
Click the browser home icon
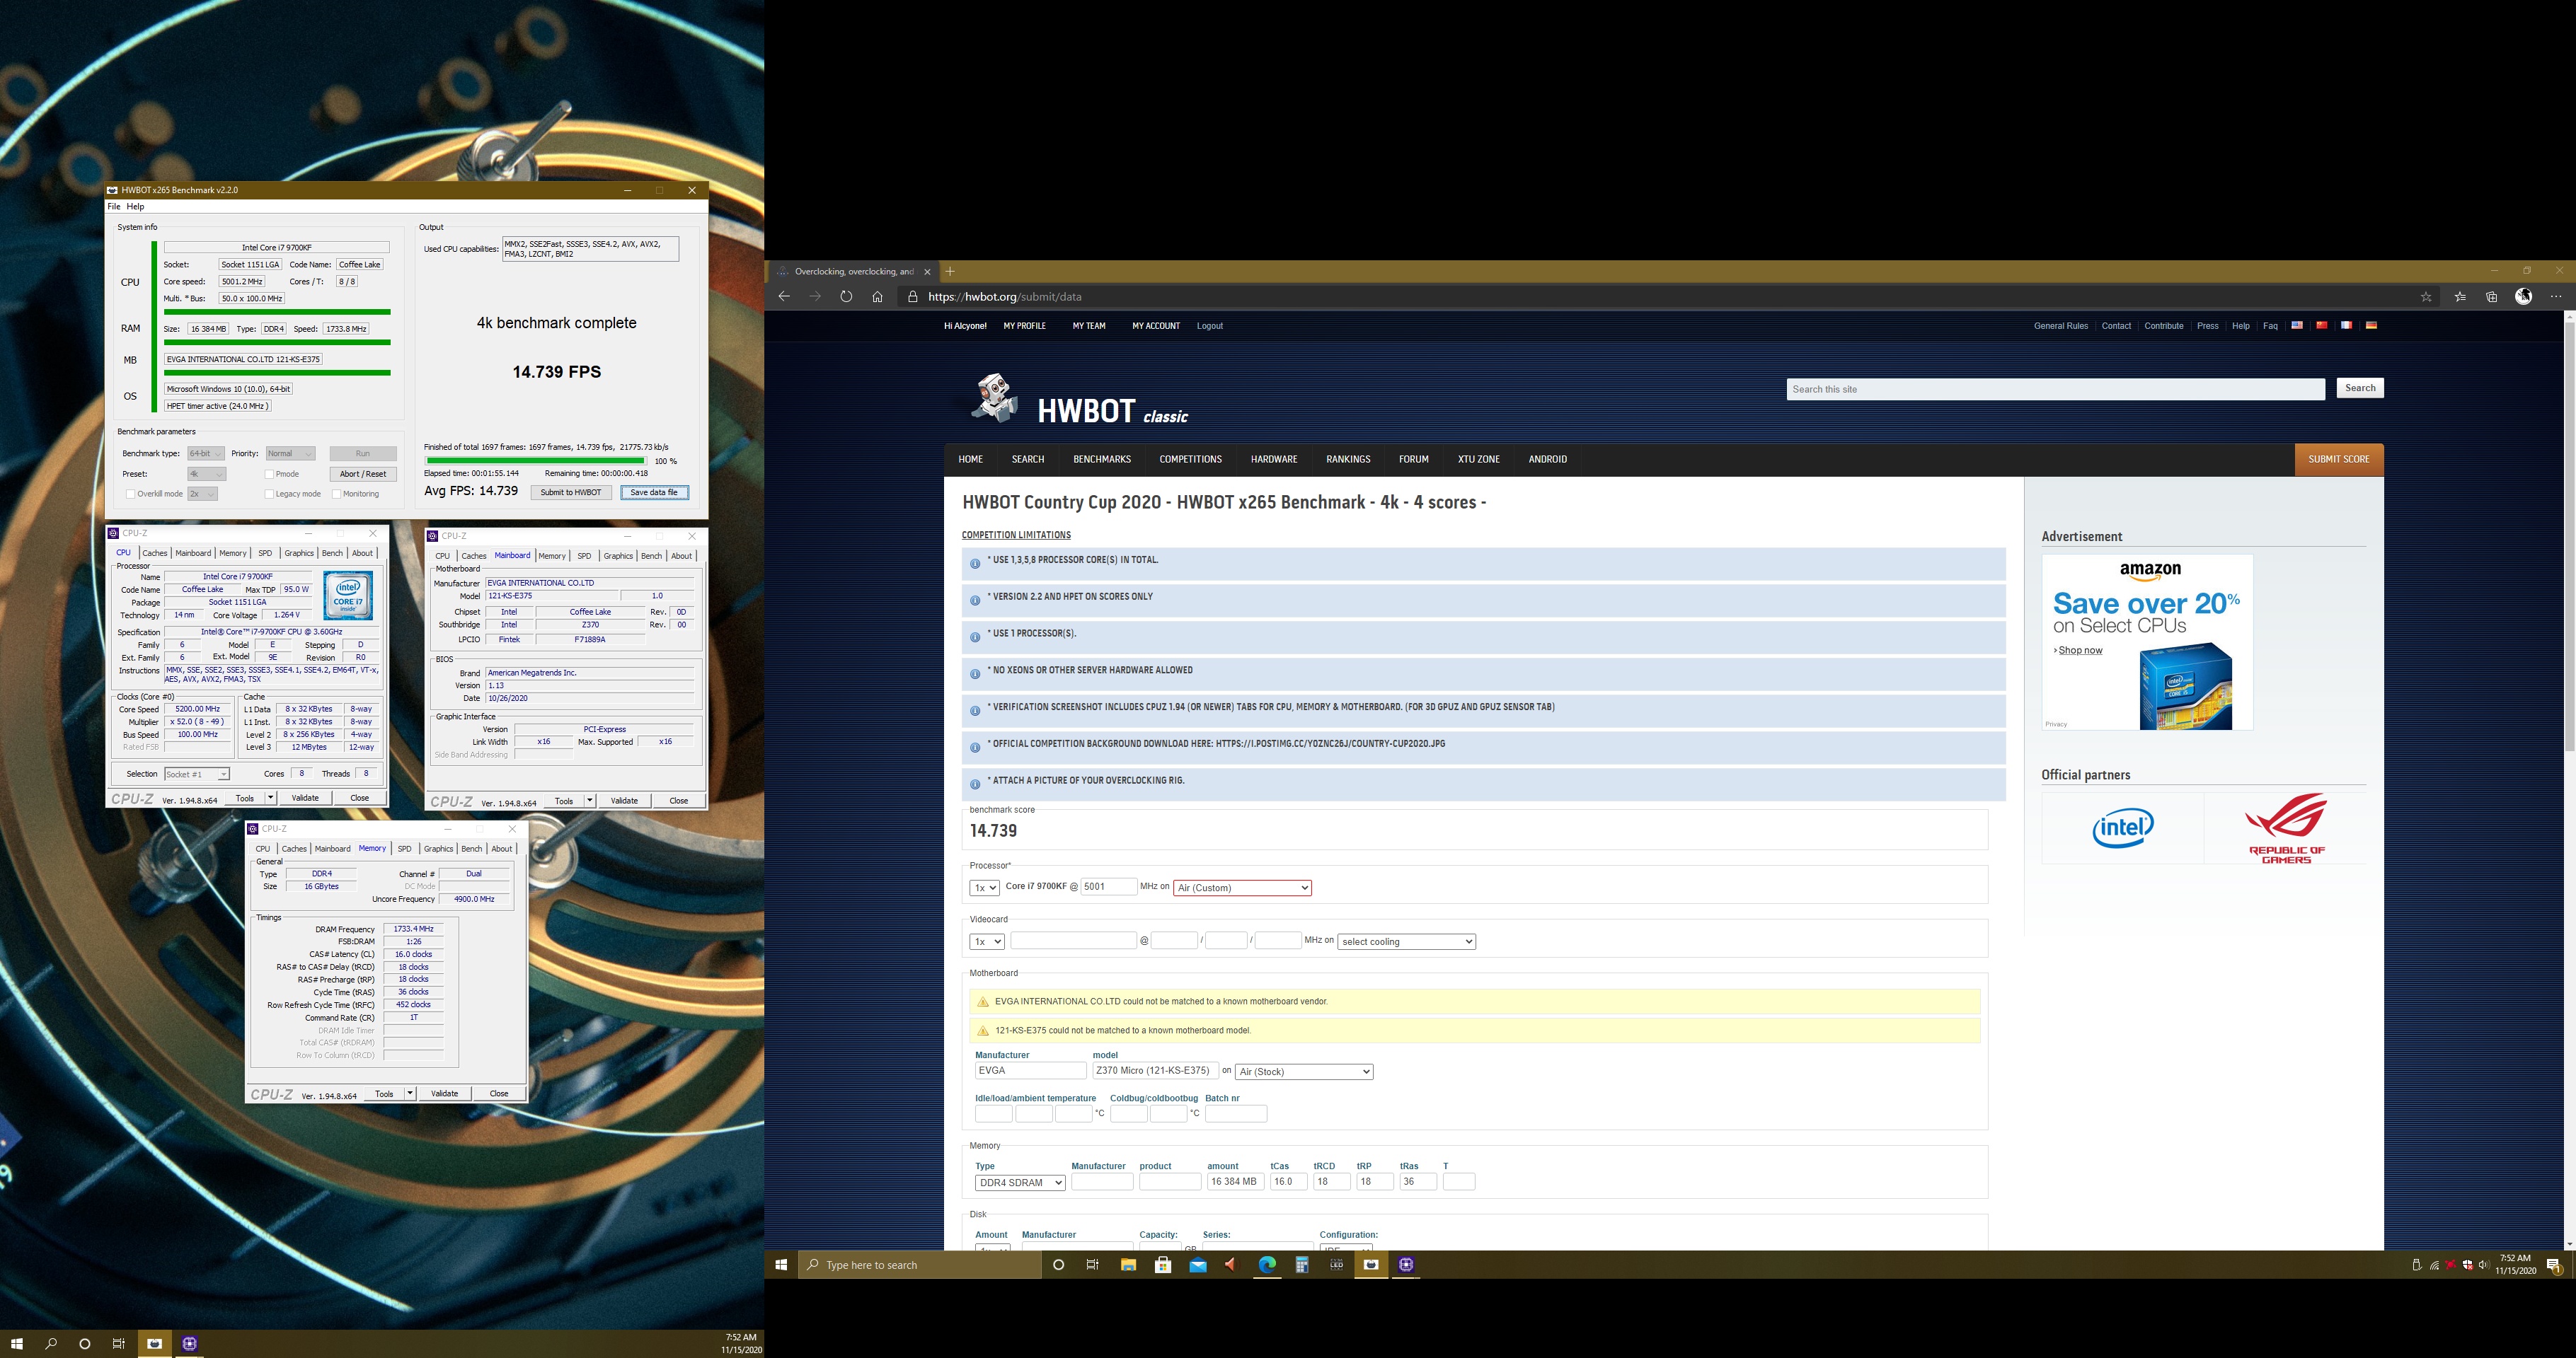pos(877,297)
